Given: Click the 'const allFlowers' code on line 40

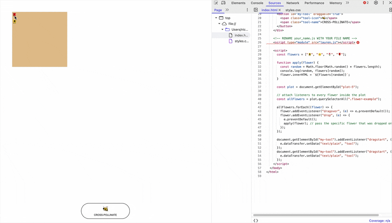Looking at the screenshot, I should coord(329,99).
